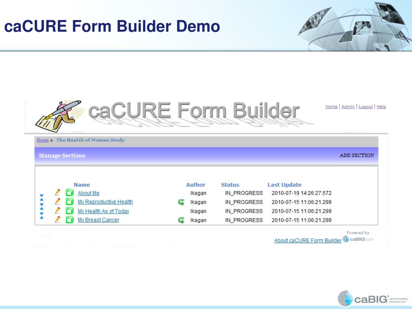Click the 2010-07-19 14:26:27.572 timestamp

tap(302, 193)
